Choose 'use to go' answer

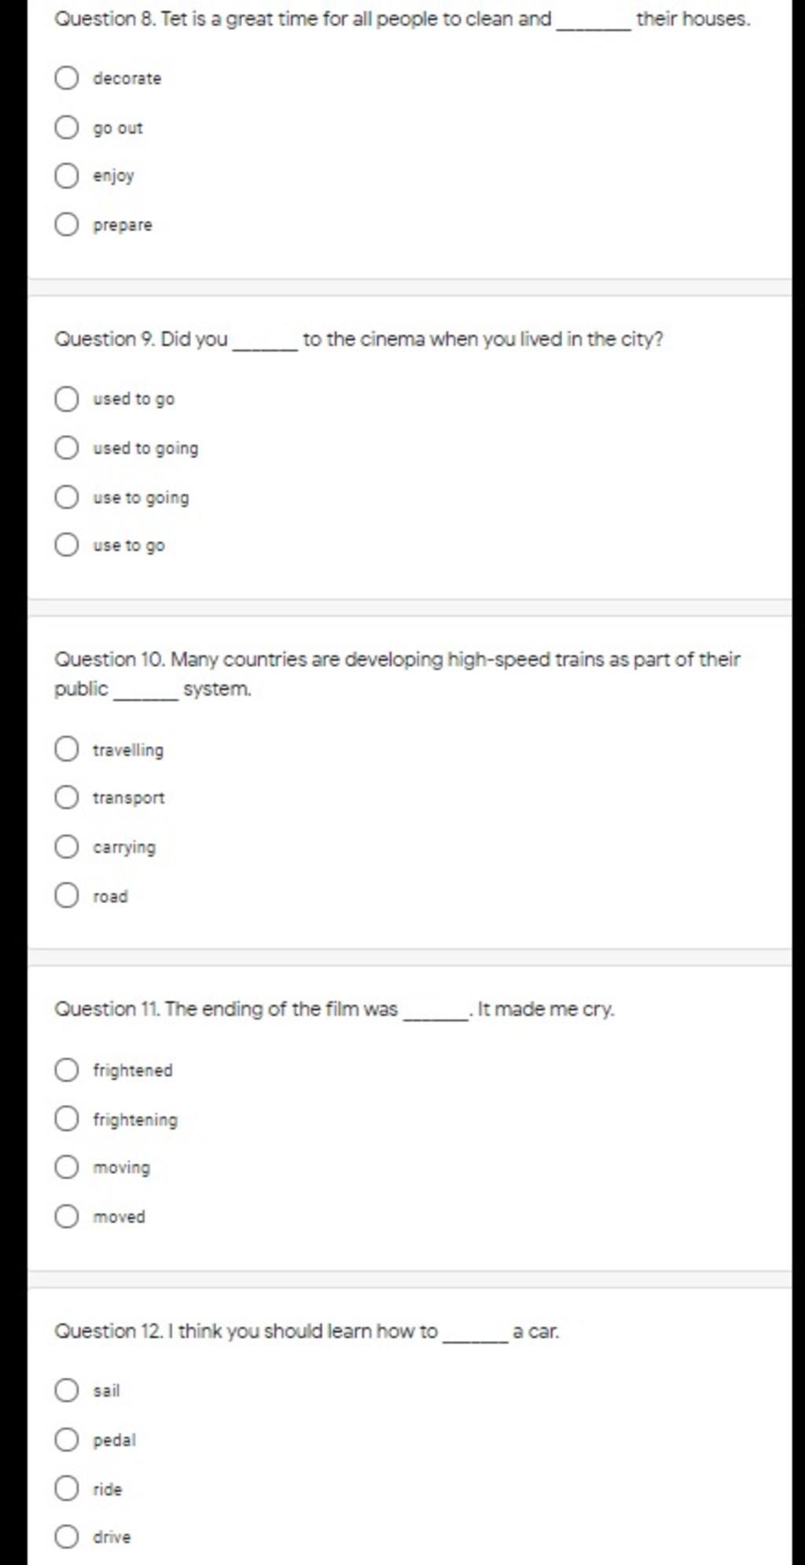pos(67,545)
